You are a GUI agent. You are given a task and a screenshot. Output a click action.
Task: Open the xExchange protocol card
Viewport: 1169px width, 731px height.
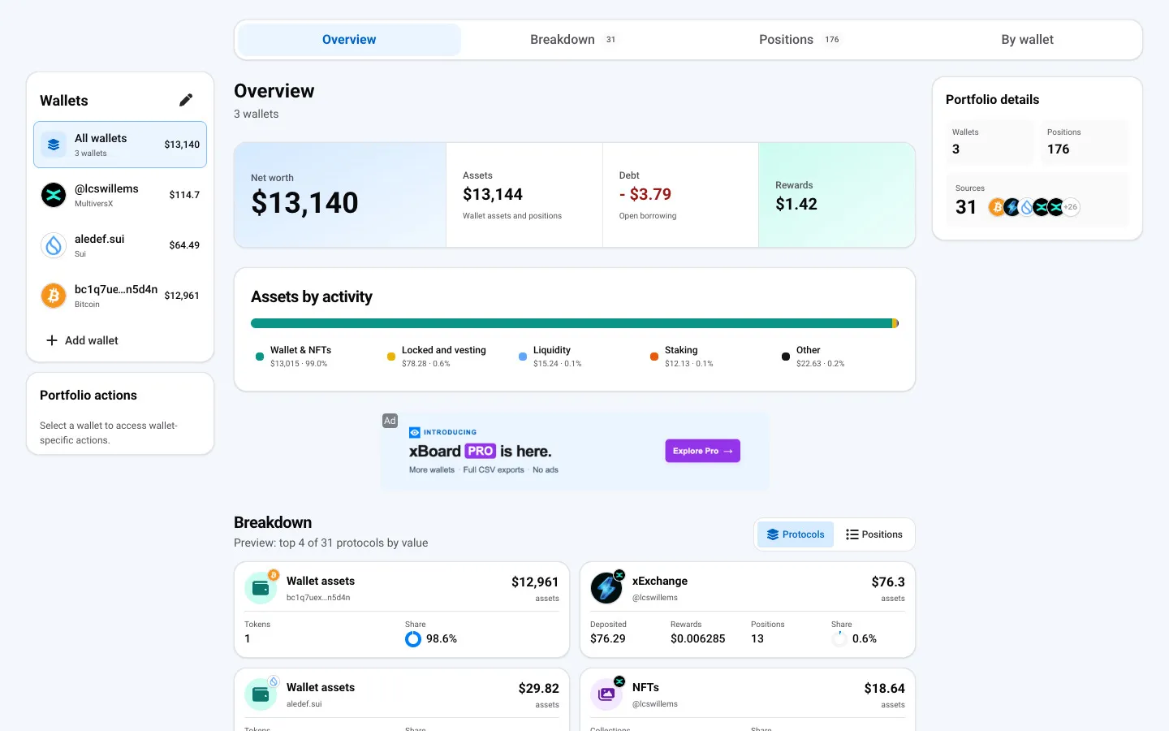[x=748, y=610]
